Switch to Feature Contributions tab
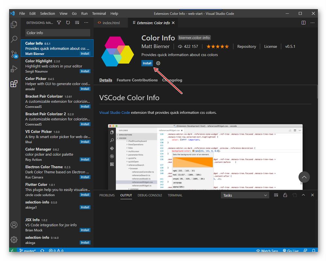327x261 pixels. pyautogui.click(x=137, y=80)
